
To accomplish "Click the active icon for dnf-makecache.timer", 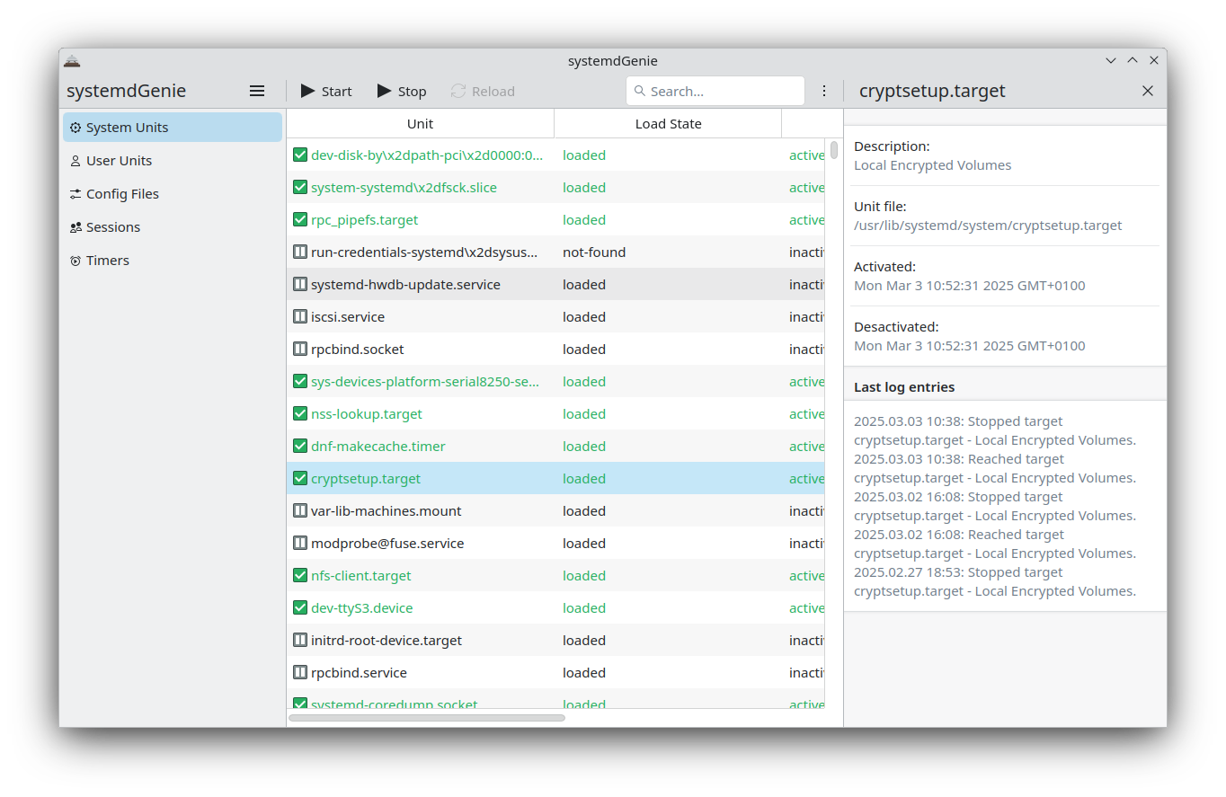I will coord(300,446).
